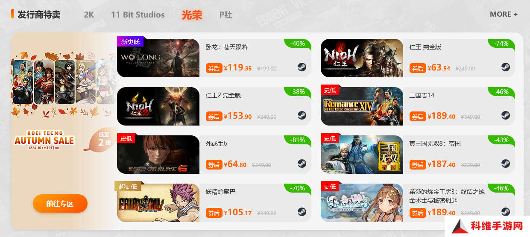Screen dimensions: 530x237
Task: Click Steam icon on 妖精的尾巴 card
Action: 302,212
